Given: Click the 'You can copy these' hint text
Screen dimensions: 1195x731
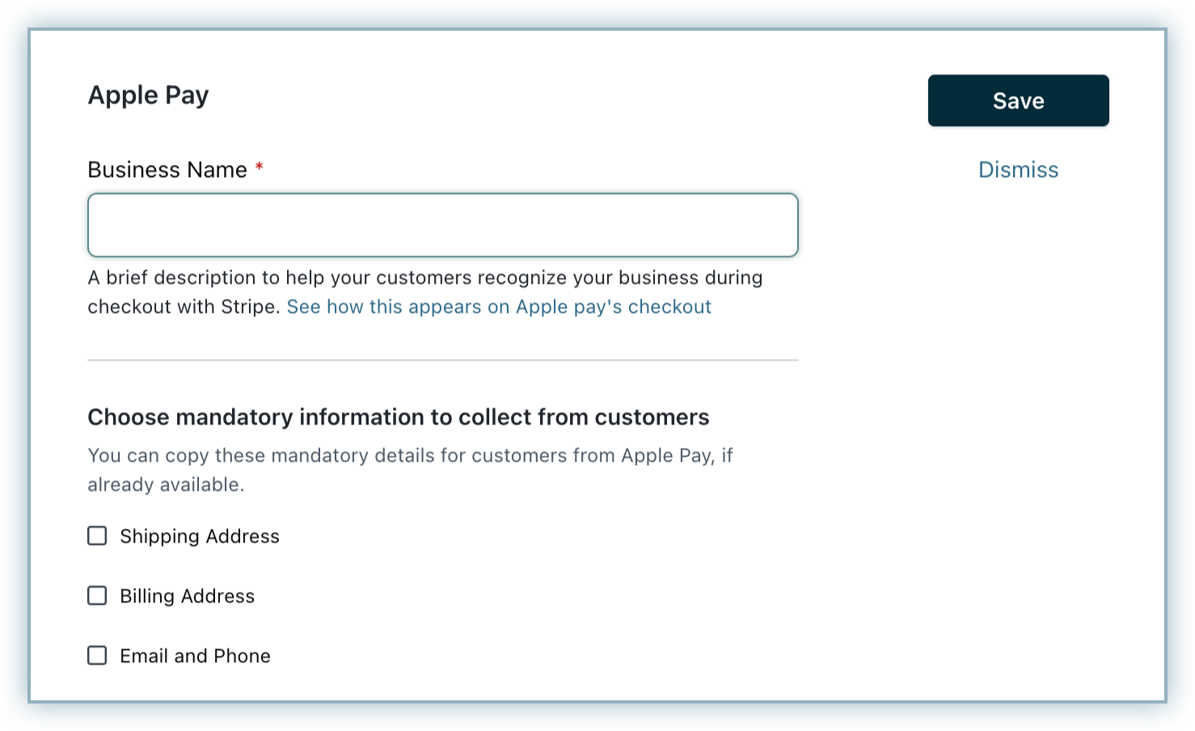Looking at the screenshot, I should pos(409,456).
